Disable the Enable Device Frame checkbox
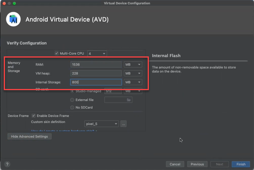Image resolution: width=254 pixels, height=170 pixels. (34, 115)
